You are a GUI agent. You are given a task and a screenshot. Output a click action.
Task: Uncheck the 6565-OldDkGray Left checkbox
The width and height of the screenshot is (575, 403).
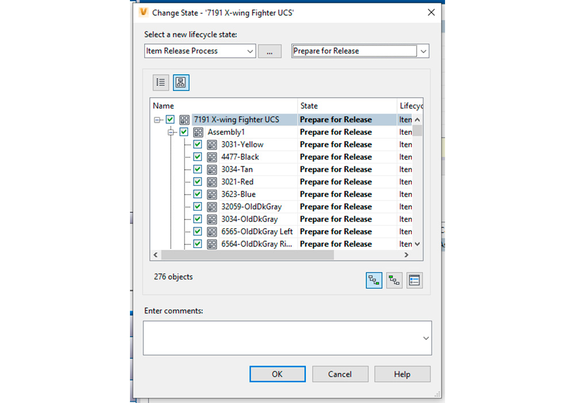point(198,231)
